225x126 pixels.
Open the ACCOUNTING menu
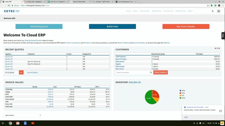point(168,11)
